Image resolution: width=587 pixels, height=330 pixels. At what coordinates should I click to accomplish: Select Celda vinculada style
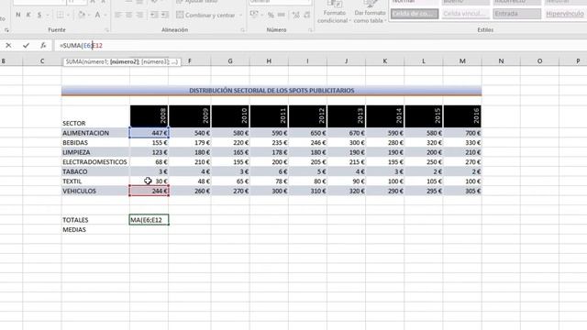coord(465,14)
